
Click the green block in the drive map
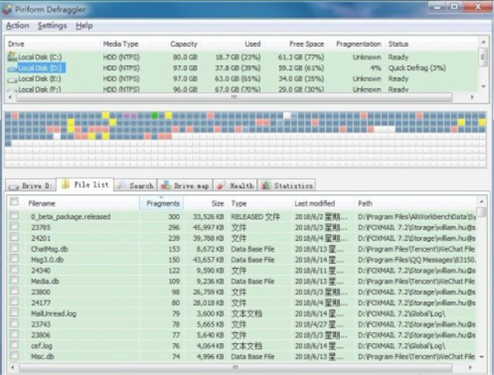pyautogui.click(x=156, y=115)
